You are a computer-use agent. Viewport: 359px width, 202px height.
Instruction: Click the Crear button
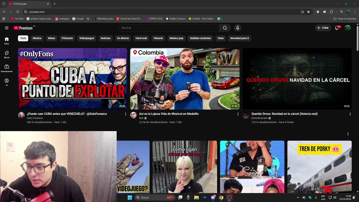(323, 28)
